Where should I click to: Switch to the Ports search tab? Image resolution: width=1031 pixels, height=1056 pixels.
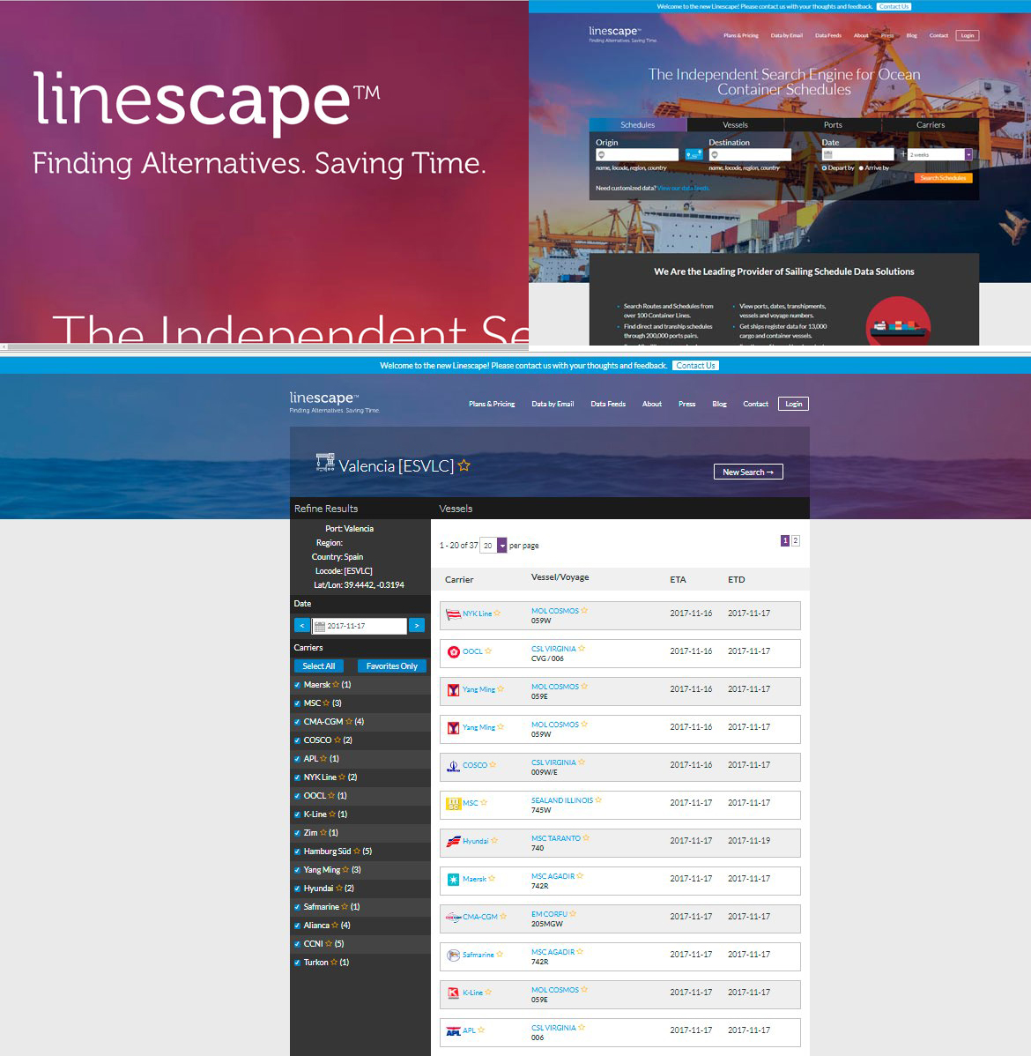833,124
